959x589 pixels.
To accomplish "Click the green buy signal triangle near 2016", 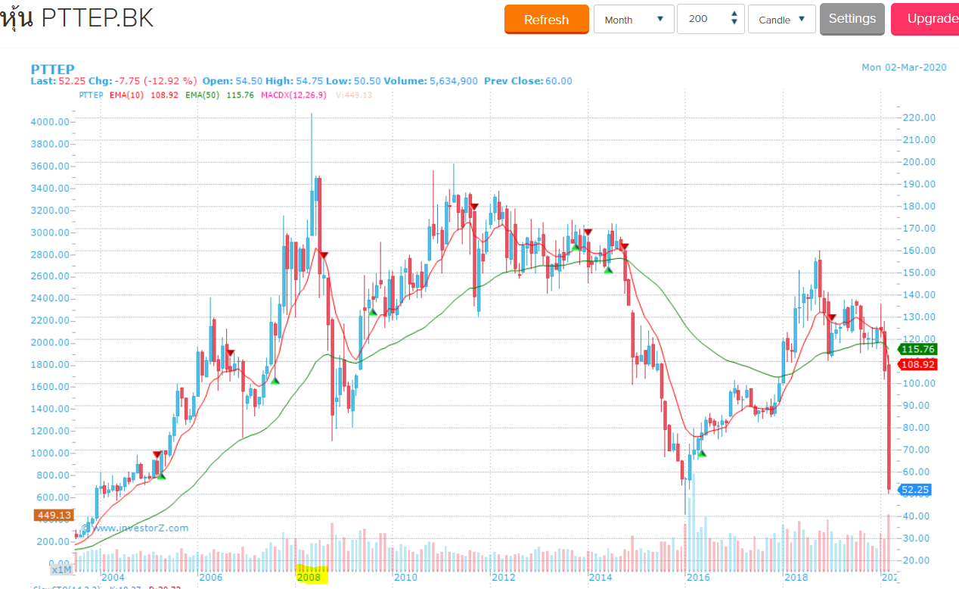I will [x=702, y=453].
